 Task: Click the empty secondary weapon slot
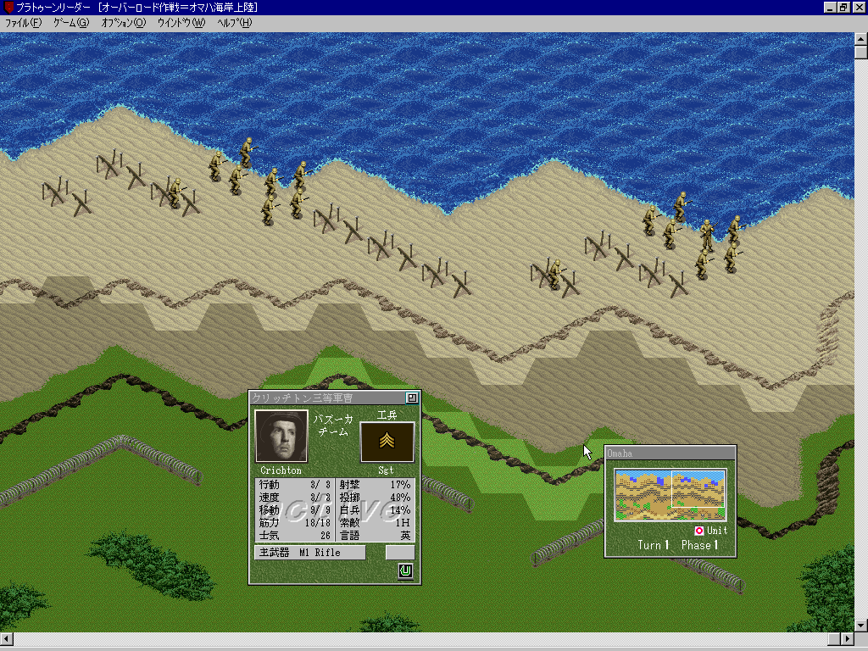(x=400, y=553)
